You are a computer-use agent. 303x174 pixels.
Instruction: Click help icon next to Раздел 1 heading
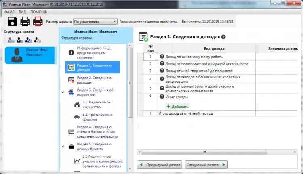(223, 37)
